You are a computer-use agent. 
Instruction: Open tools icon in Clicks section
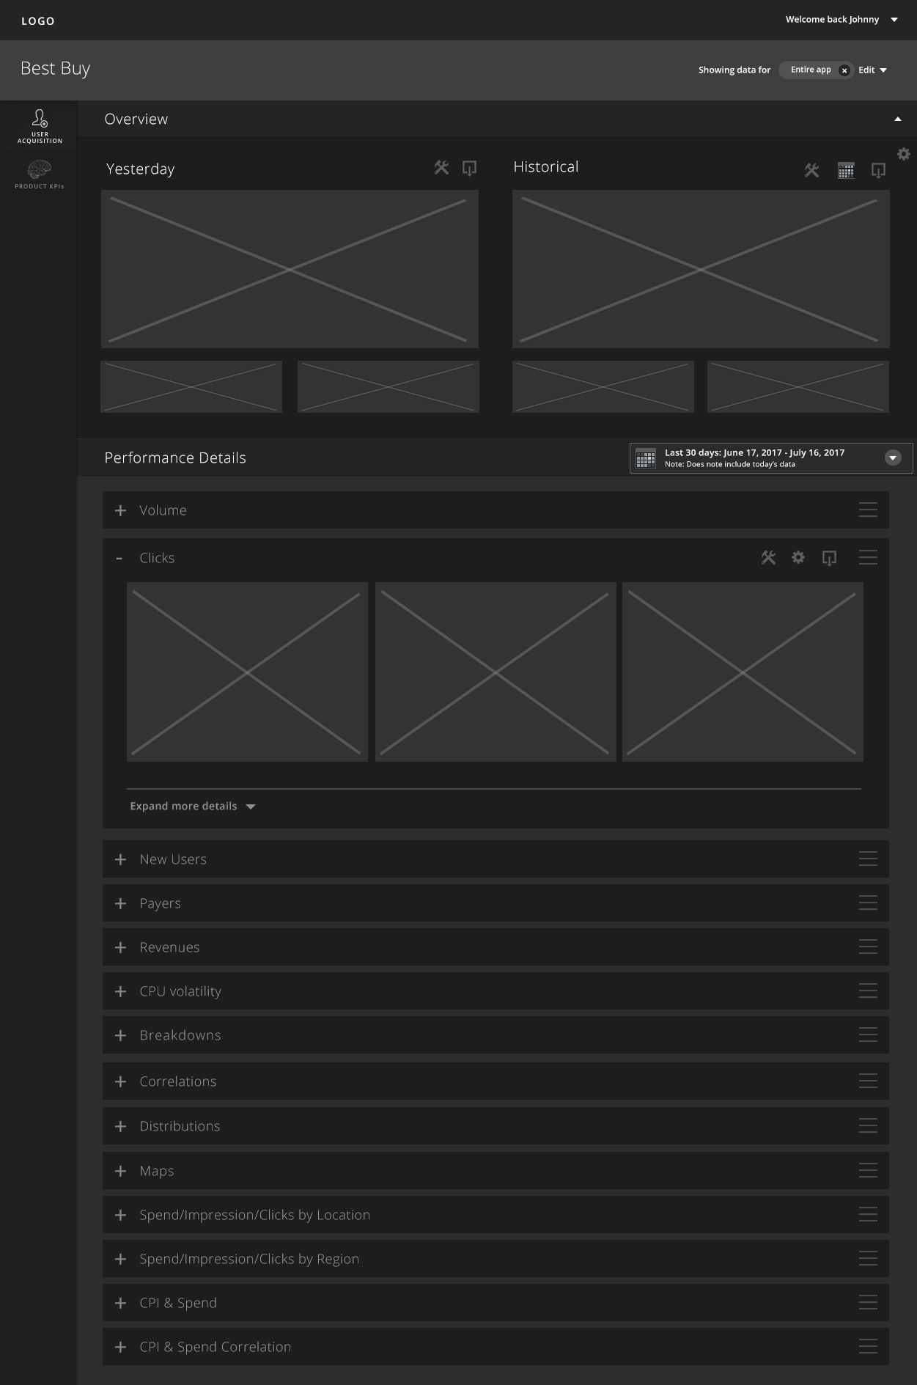tap(768, 558)
